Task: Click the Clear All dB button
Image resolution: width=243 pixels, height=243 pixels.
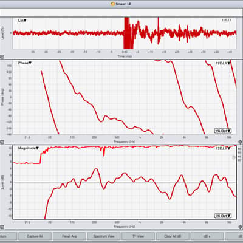Action: pos(173,236)
